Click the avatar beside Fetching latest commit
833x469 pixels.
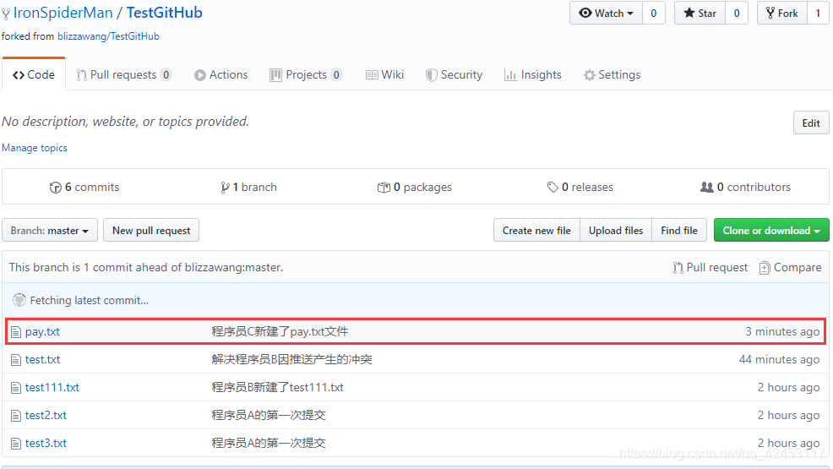tap(19, 300)
